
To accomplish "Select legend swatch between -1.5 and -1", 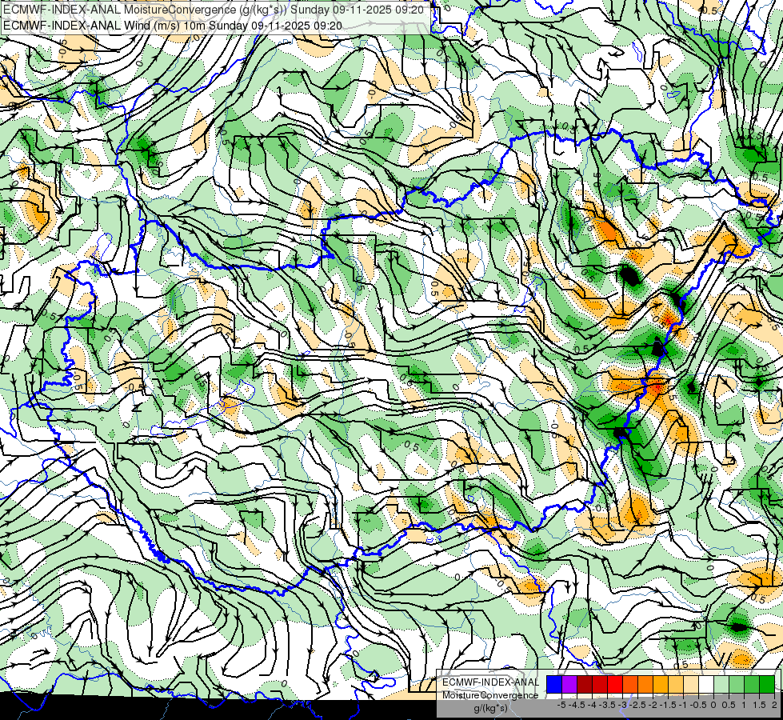I will [676, 684].
